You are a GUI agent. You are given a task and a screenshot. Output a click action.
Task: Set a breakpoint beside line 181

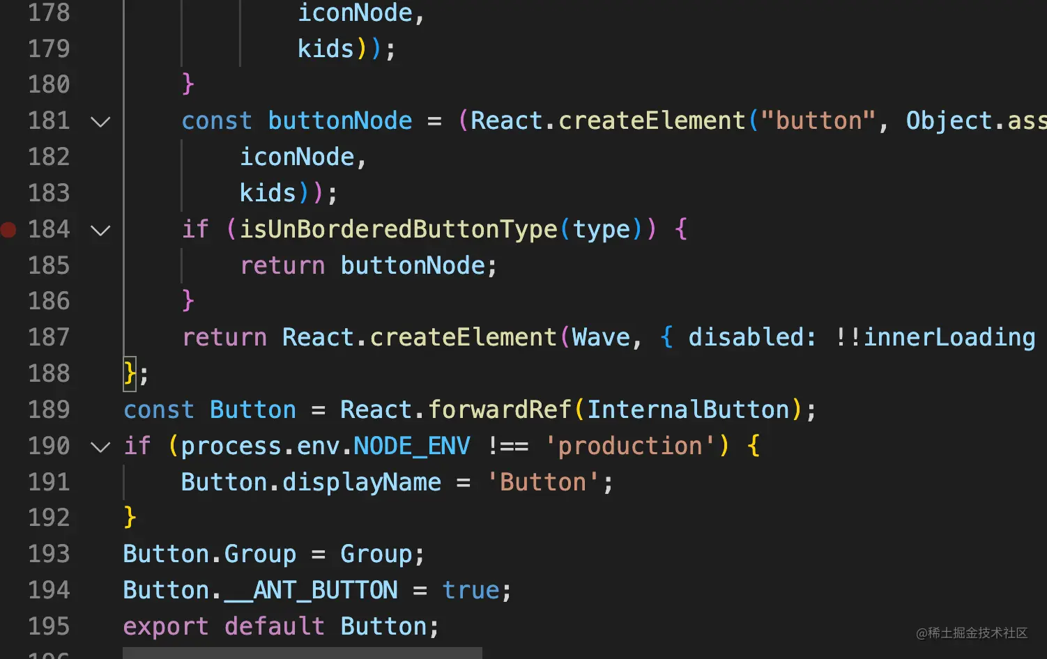coord(9,120)
